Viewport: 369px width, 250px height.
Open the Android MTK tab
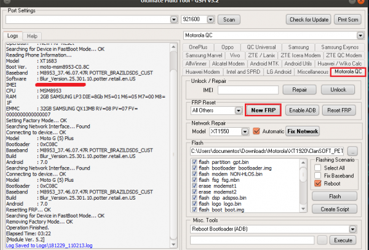(264, 64)
